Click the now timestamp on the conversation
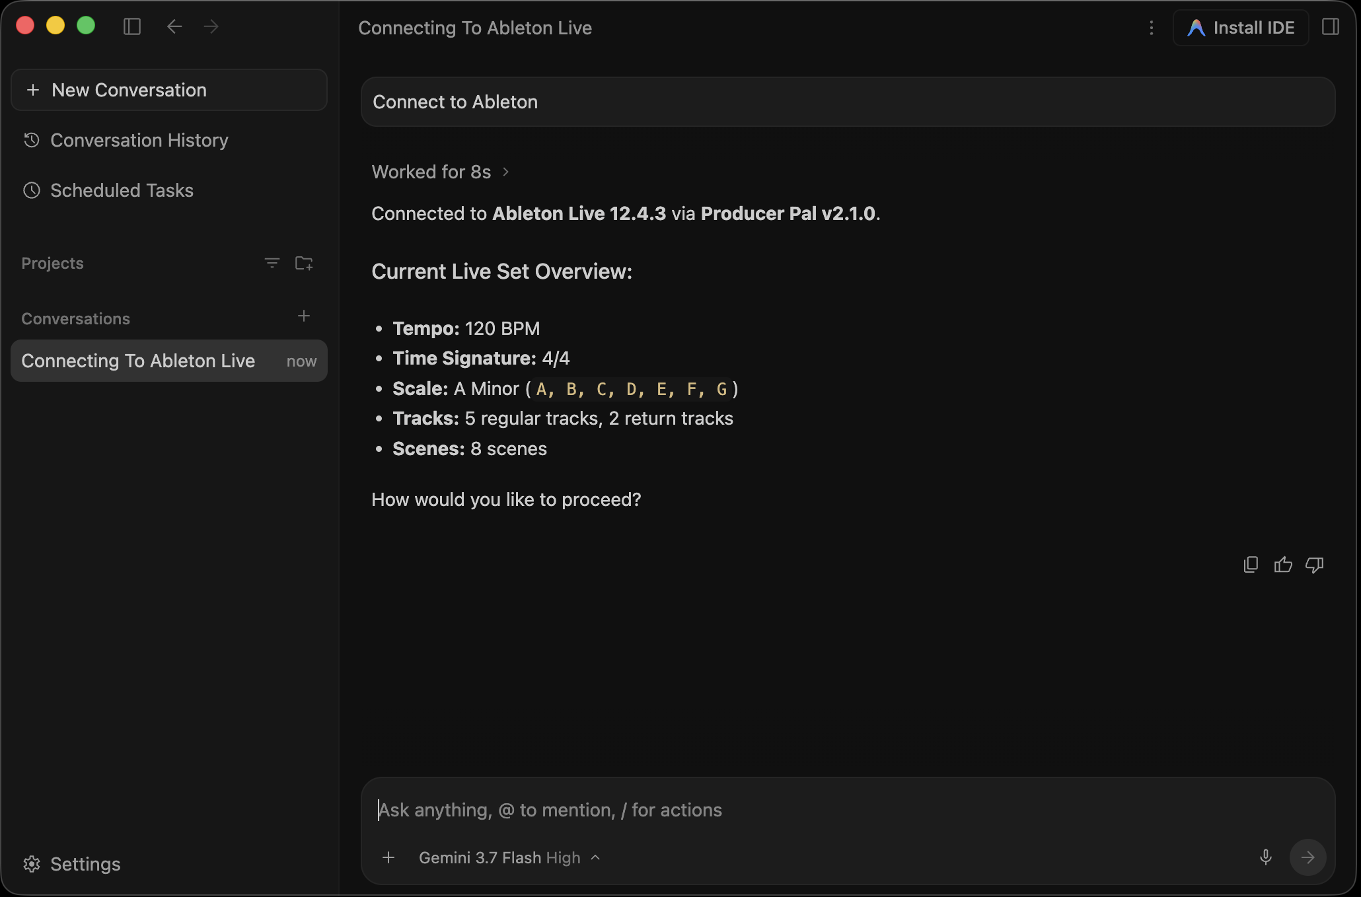 [302, 361]
